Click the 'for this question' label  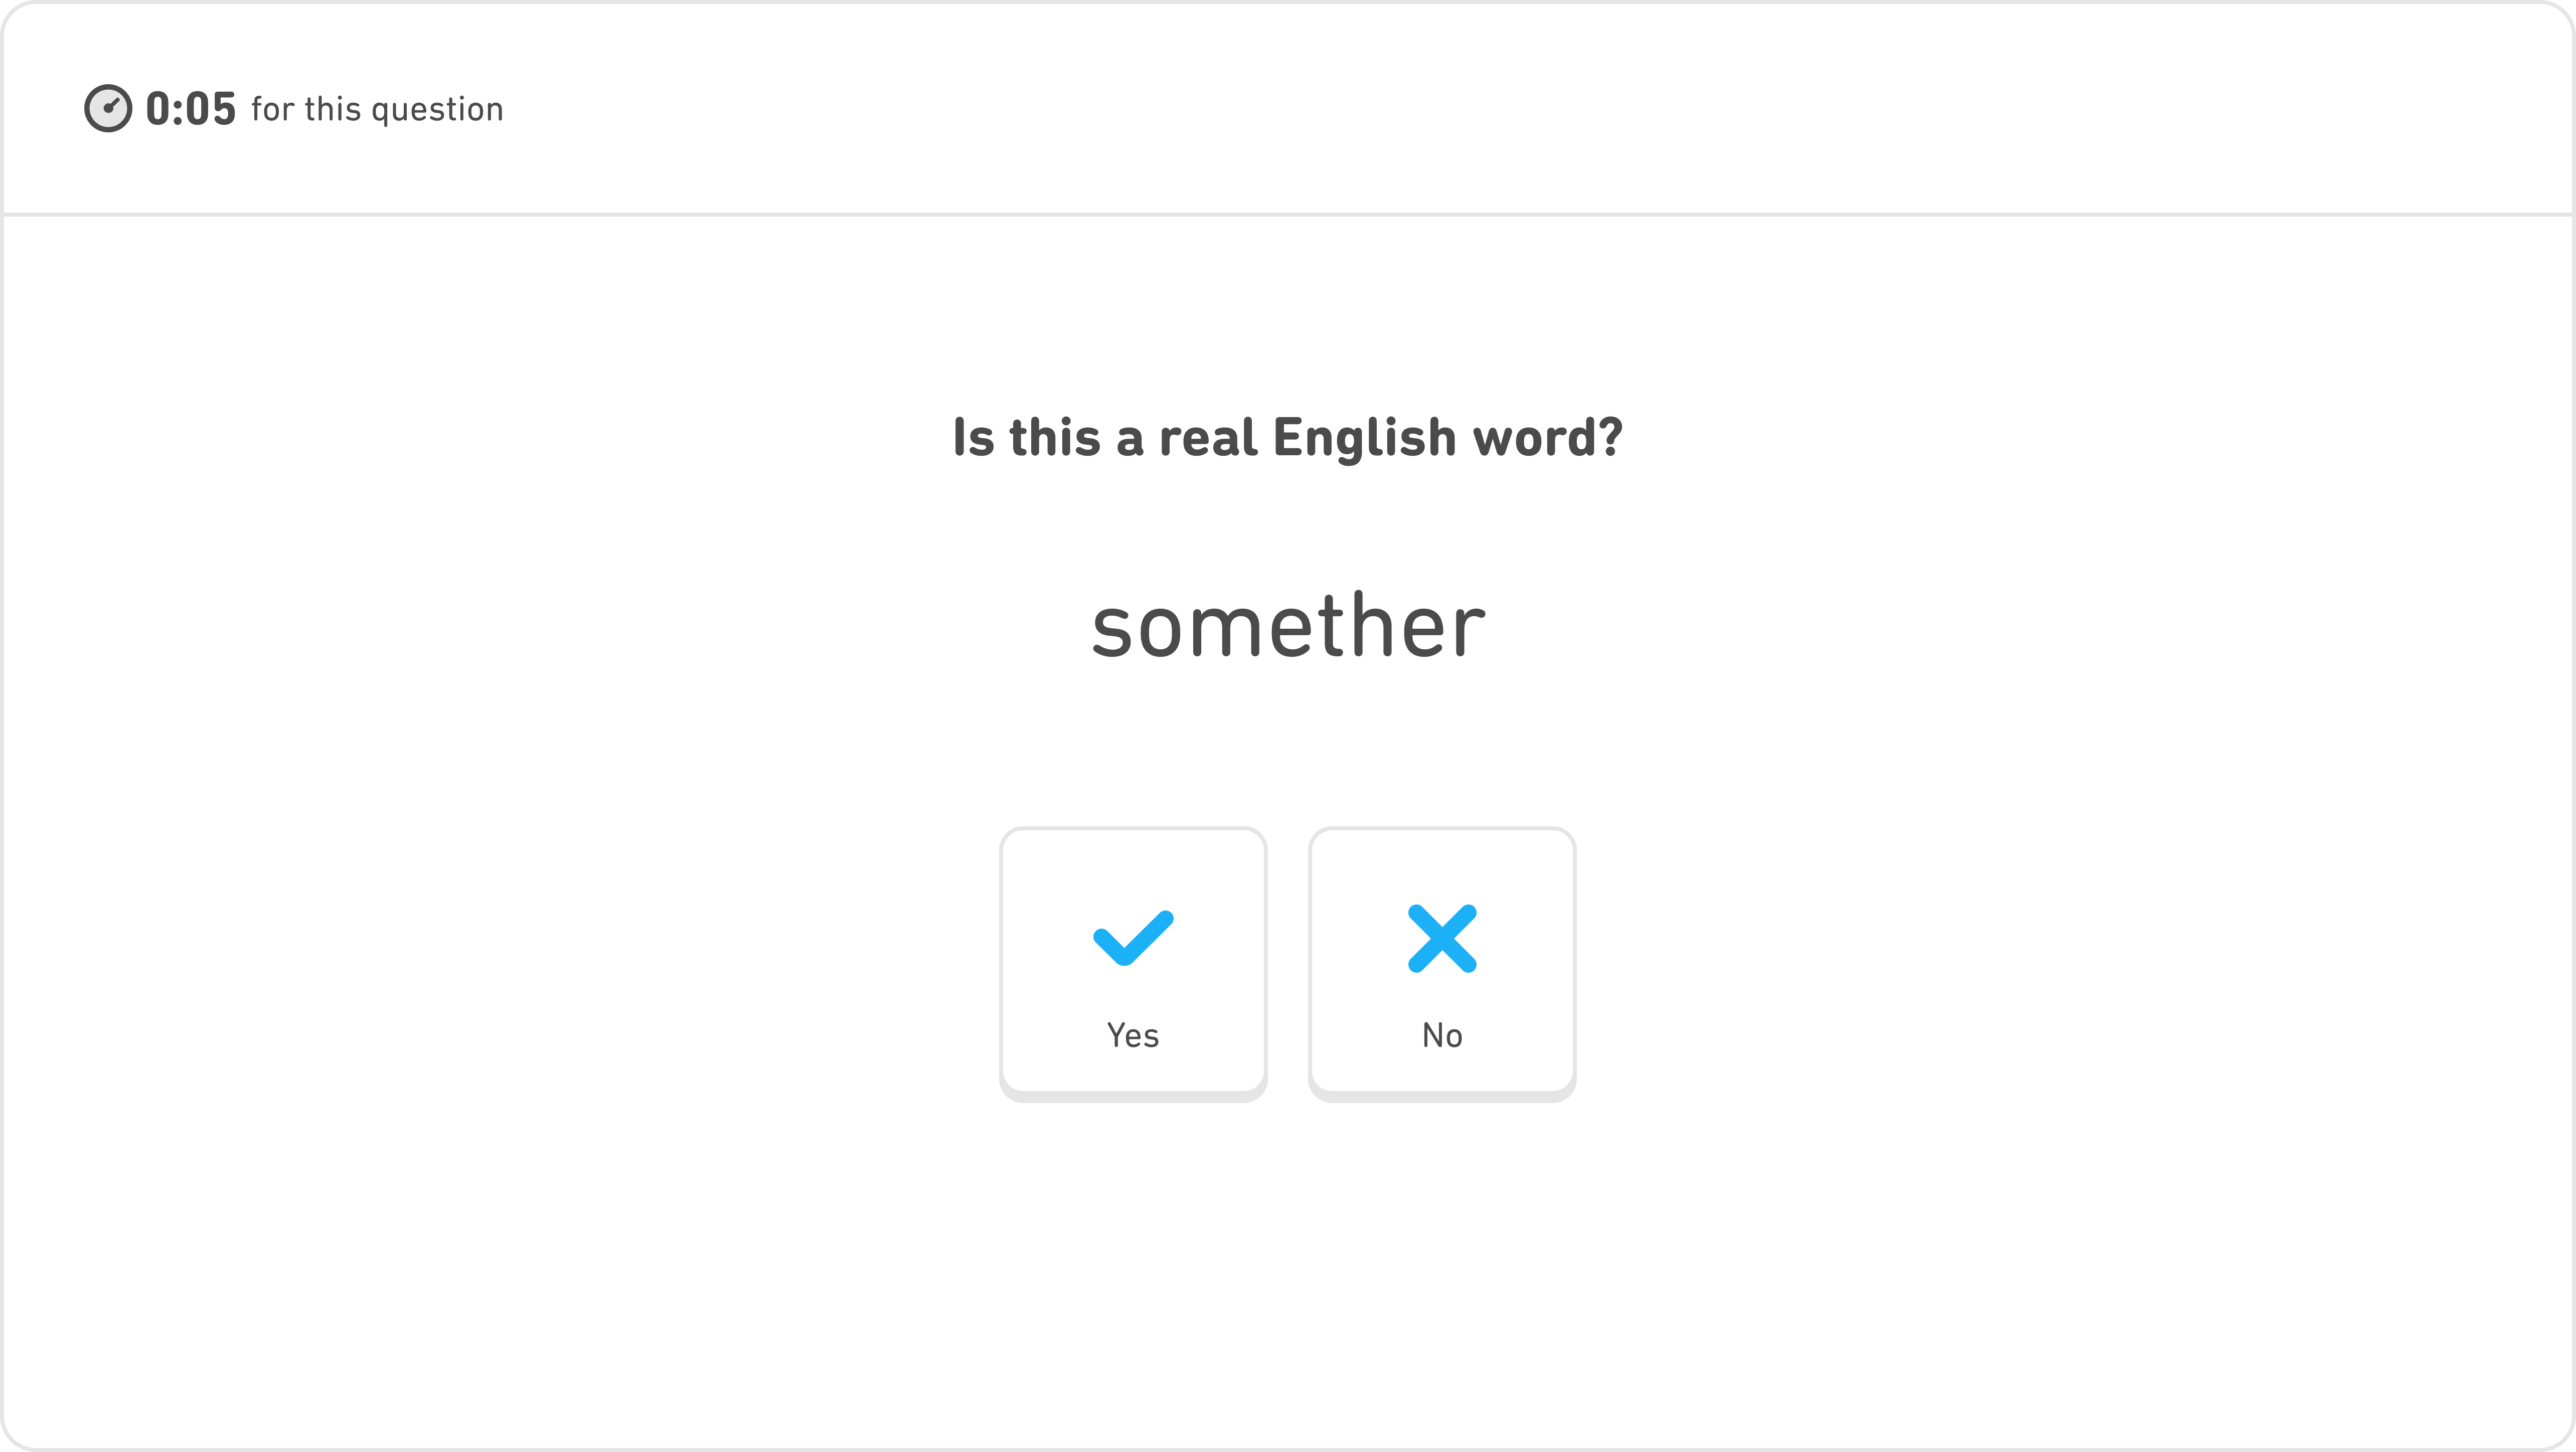(x=377, y=110)
